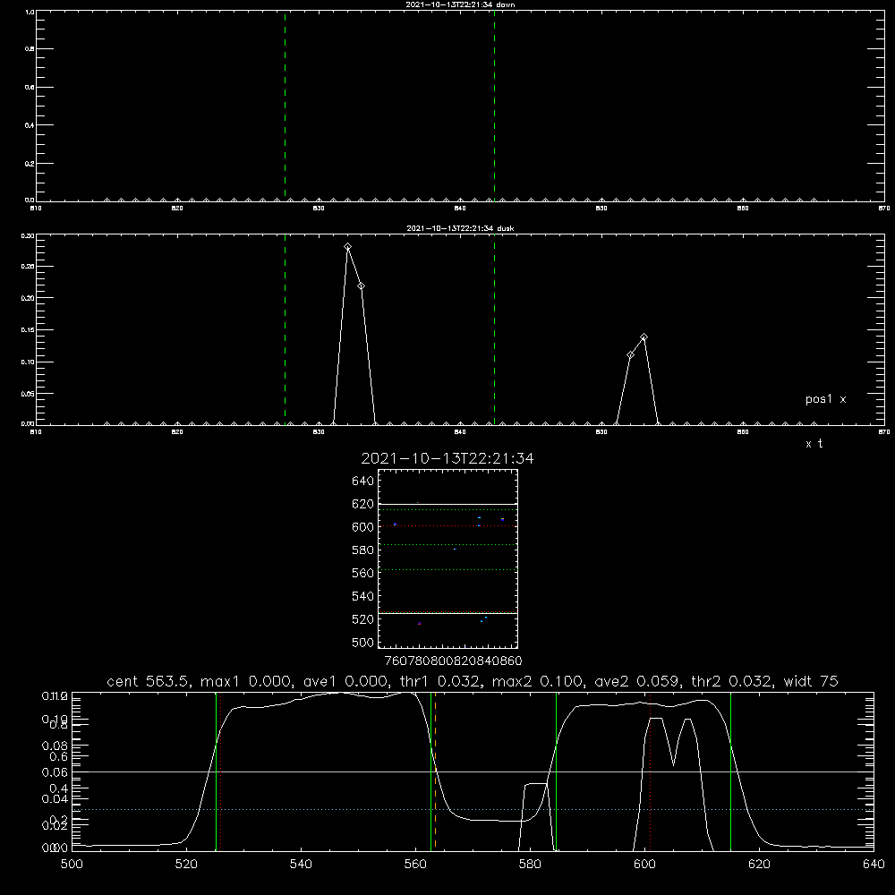895x895 pixels.
Task: Select the diamond marker near 0.11 on dusk curve
Action: [x=630, y=354]
